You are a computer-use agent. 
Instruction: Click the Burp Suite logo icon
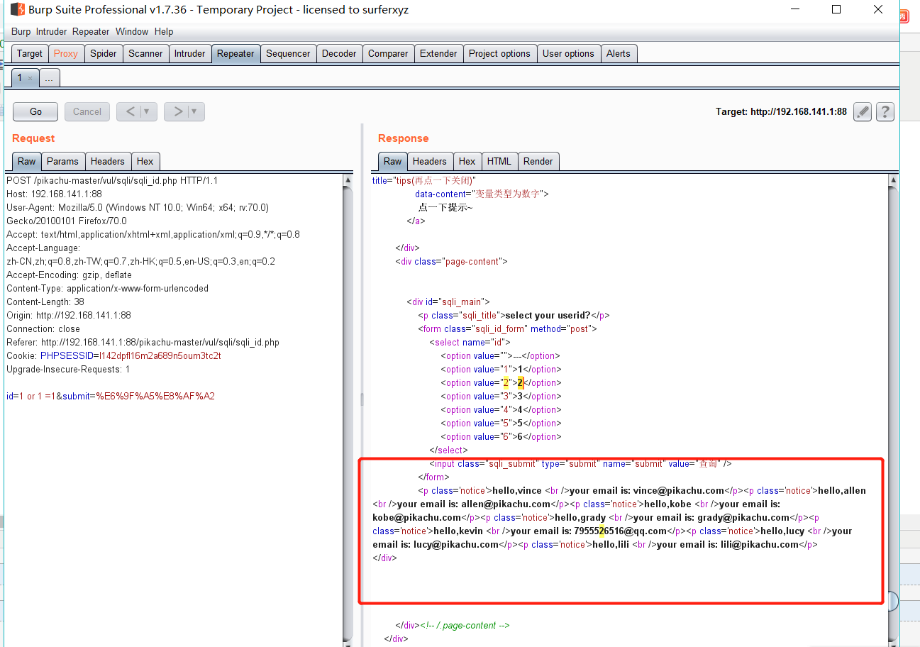click(17, 9)
